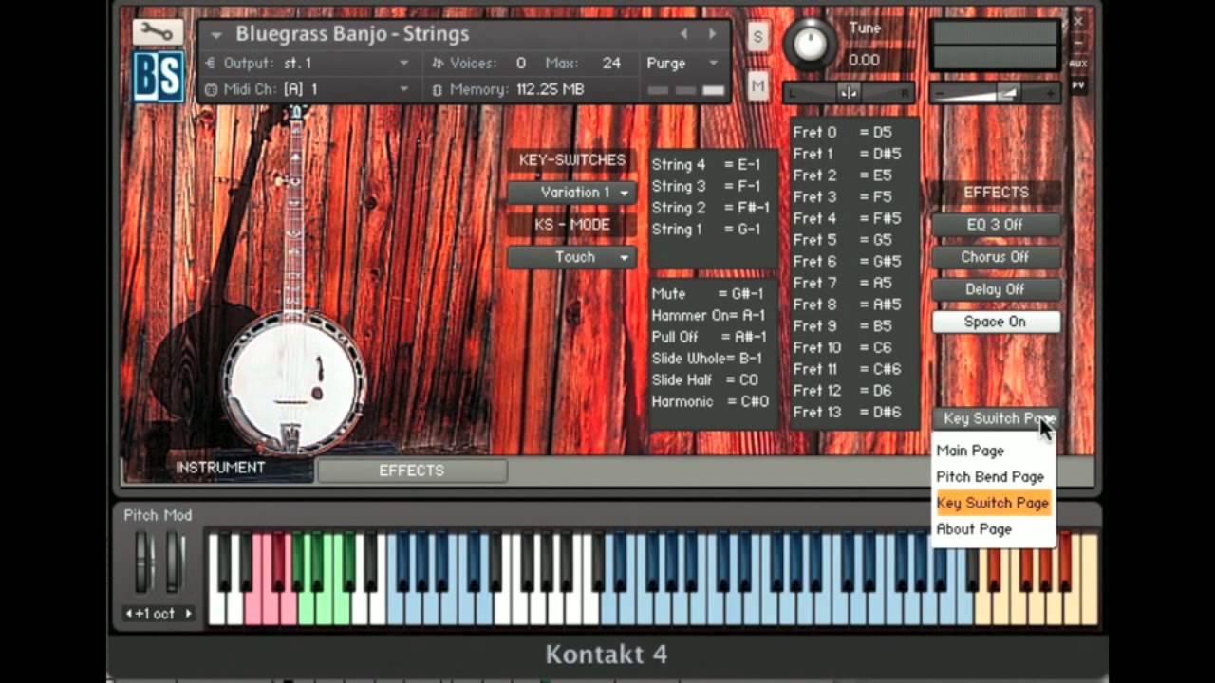Shift keyboard octave up with right arrow

coord(188,614)
